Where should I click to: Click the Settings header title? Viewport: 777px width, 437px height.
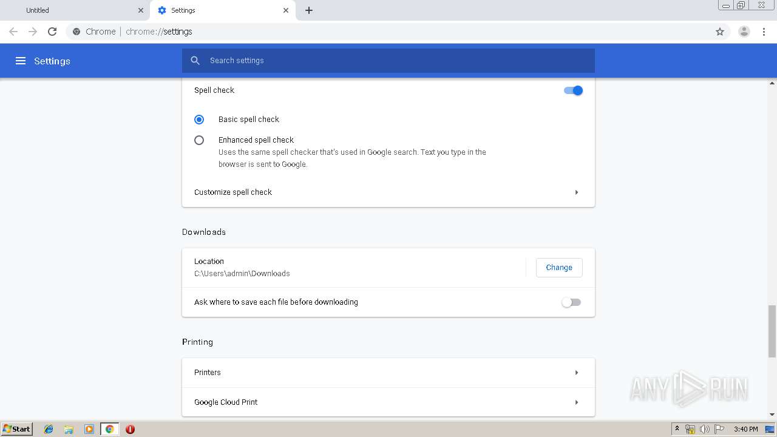click(x=52, y=61)
